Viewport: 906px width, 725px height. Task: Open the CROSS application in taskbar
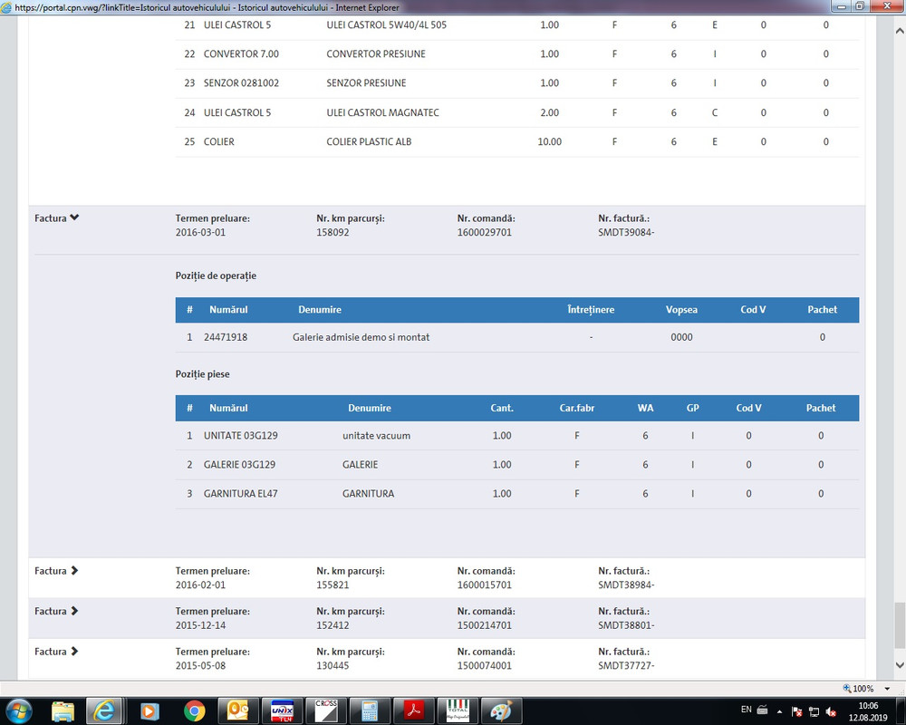[x=326, y=710]
